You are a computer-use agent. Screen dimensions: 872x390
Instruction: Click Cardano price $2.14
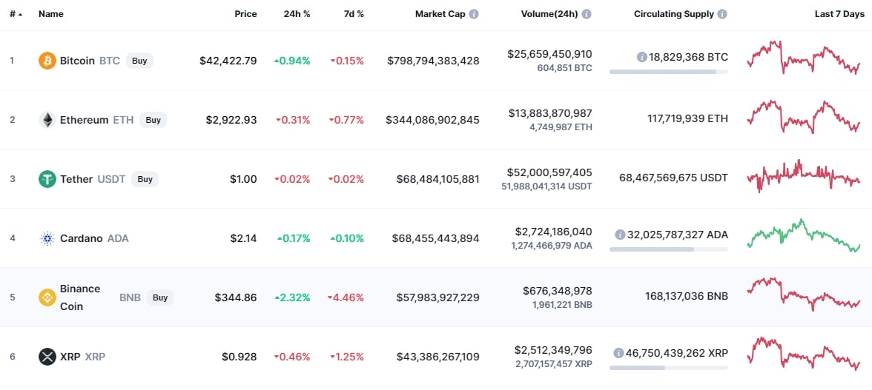(243, 238)
